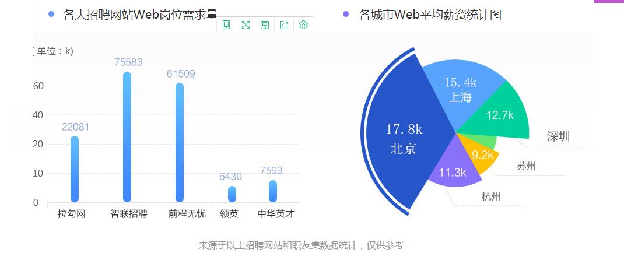Click the 75583 value label
Viewport: 624px width, 253px height.
click(128, 62)
